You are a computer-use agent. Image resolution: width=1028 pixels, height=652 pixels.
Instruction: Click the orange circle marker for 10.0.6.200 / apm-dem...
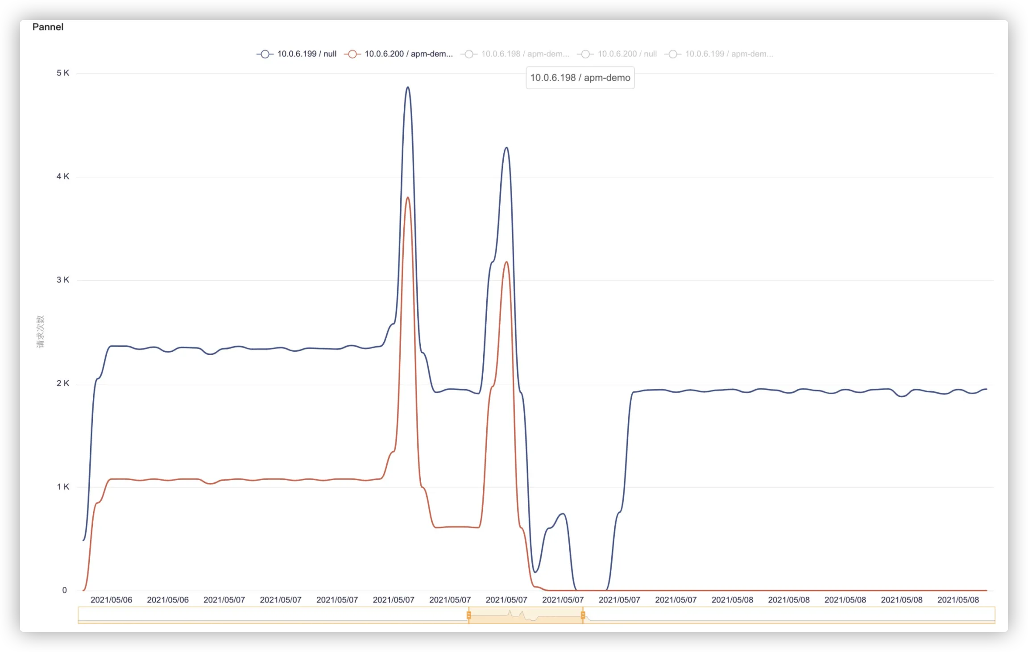pos(352,54)
